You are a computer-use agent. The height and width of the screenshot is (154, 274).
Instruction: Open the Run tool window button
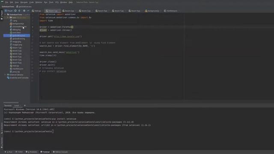click(x=9, y=152)
